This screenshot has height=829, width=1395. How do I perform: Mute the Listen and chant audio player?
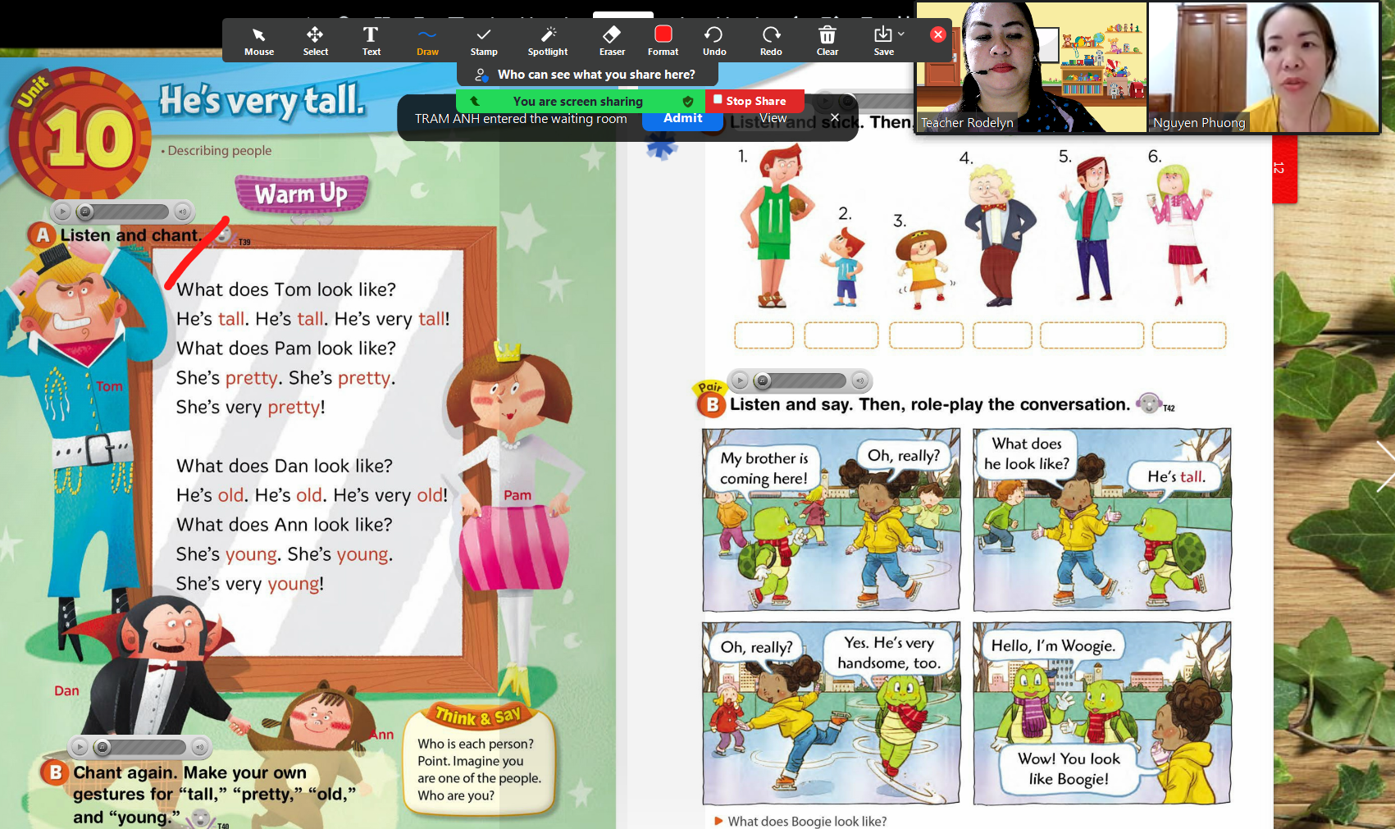point(183,212)
